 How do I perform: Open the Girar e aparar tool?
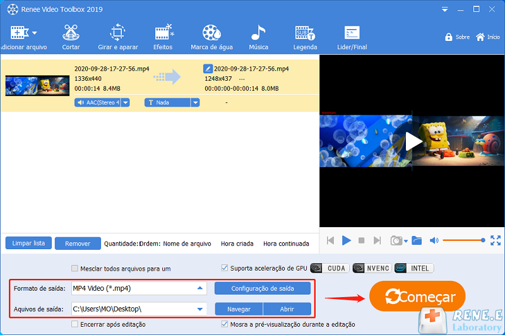pos(118,38)
